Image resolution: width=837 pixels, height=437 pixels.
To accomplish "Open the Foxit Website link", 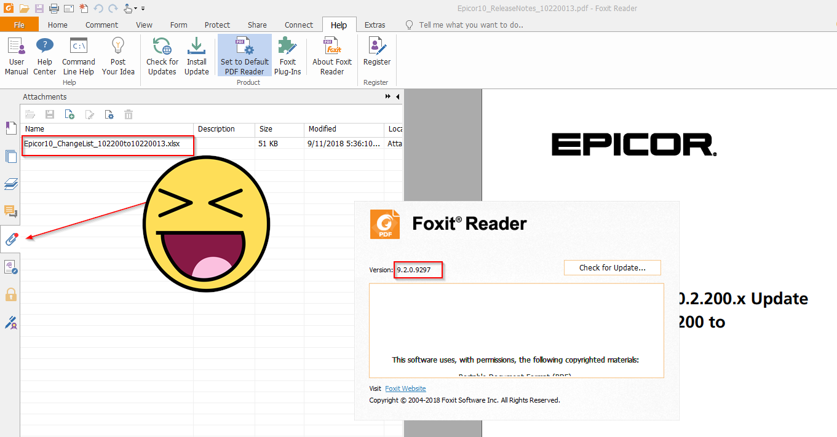I will click(405, 388).
